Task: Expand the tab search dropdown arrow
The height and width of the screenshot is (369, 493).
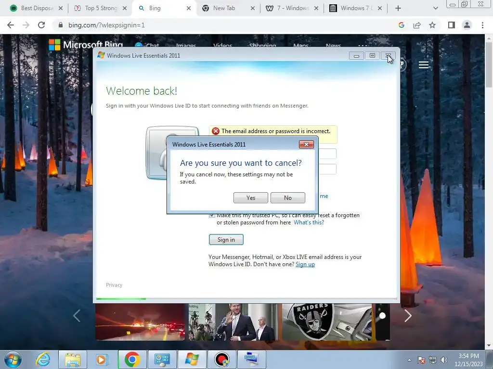Action: click(435, 8)
